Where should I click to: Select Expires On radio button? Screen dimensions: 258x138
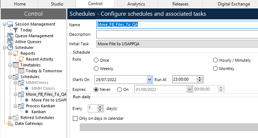[119, 89]
